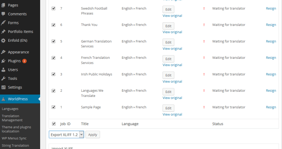Uncheck the Sample Page job checkbox
The width and height of the screenshot is (282, 149).
pos(53,107)
